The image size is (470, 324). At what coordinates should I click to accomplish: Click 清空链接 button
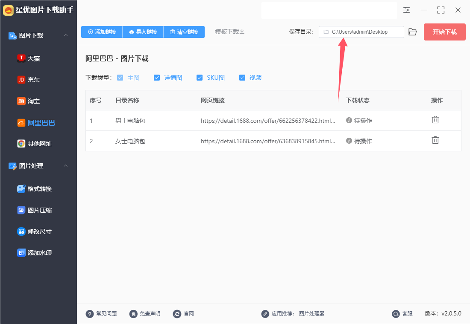click(184, 32)
